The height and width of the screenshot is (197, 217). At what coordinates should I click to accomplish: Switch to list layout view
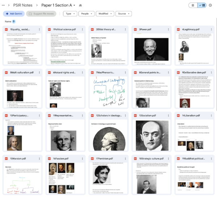click(193, 5)
